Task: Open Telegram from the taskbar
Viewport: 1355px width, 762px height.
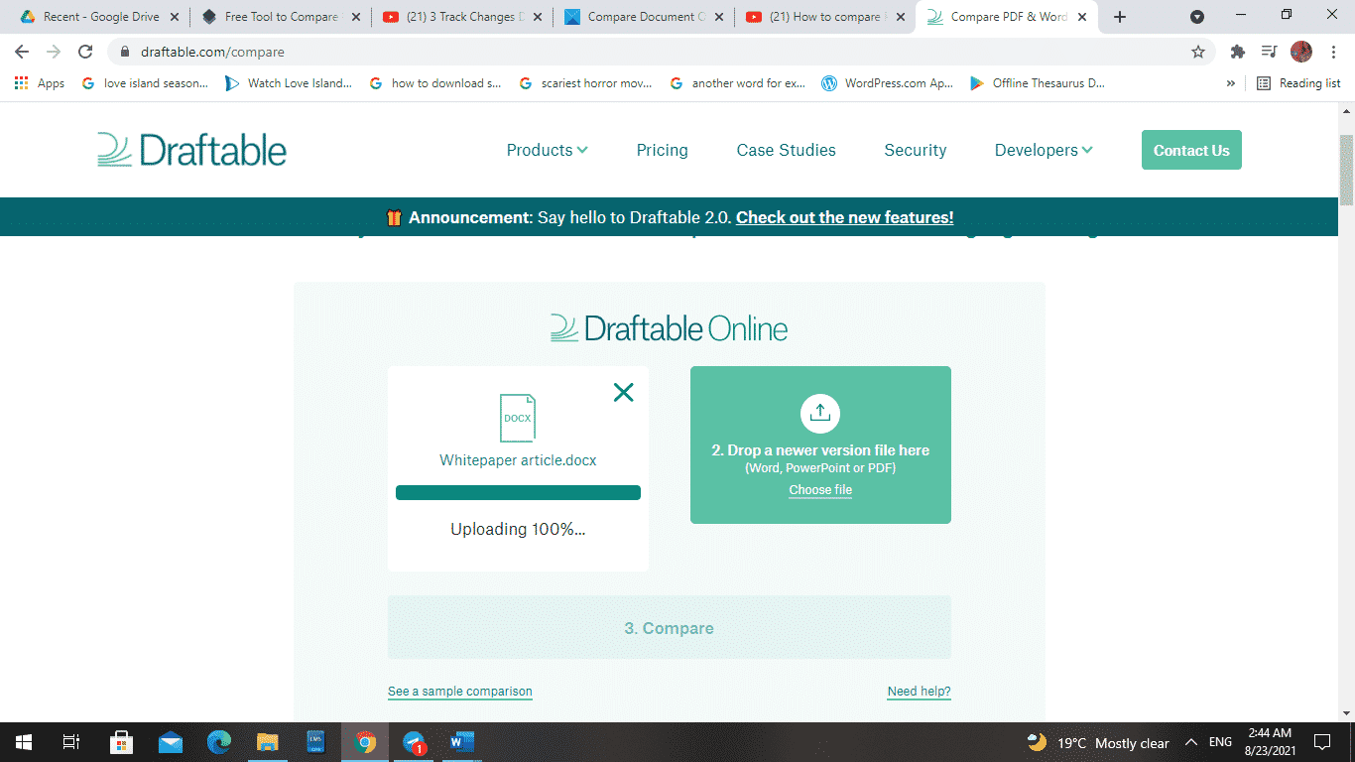Action: tap(415, 741)
